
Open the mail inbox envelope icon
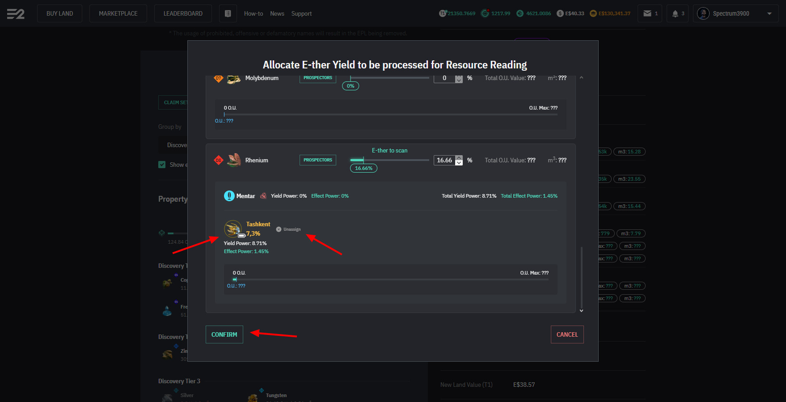click(x=647, y=13)
